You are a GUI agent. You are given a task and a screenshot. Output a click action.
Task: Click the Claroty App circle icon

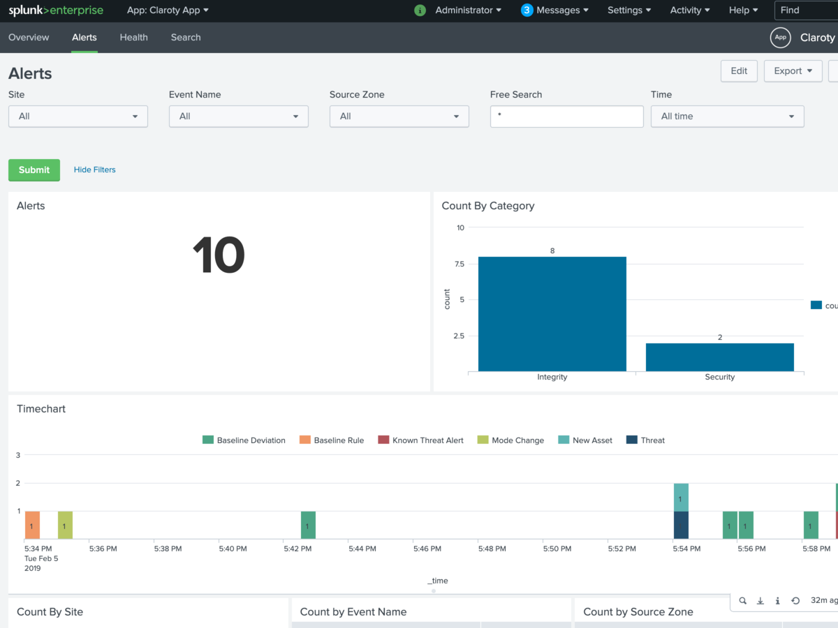780,38
